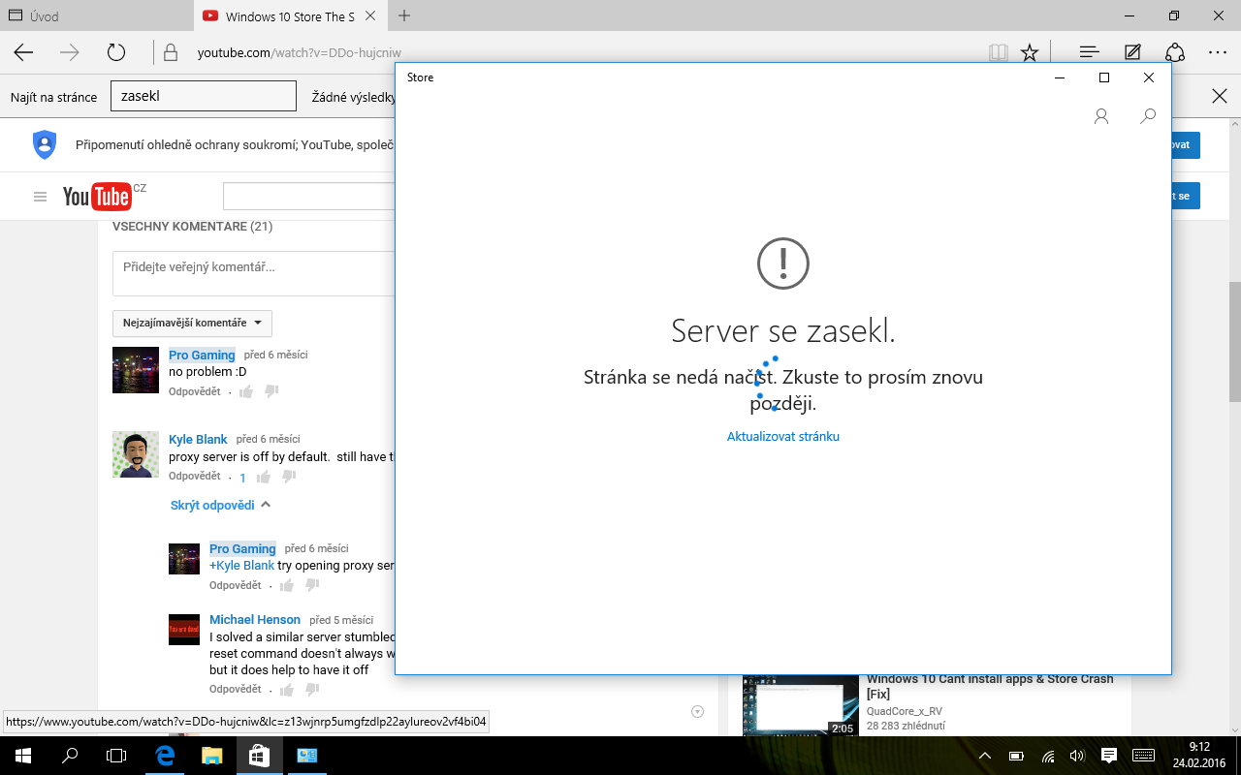Image resolution: width=1241 pixels, height=775 pixels.
Task: Open File Explorer from the taskbar
Action: (212, 756)
